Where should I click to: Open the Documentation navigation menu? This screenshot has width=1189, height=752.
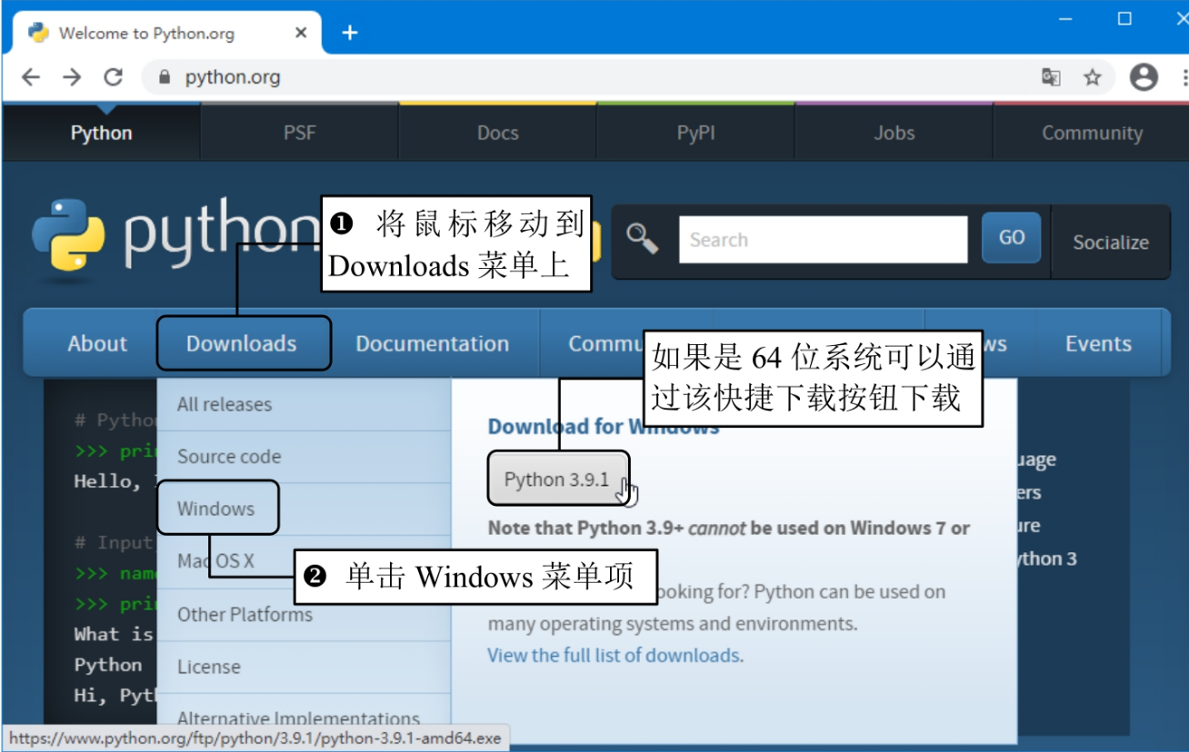coord(432,343)
